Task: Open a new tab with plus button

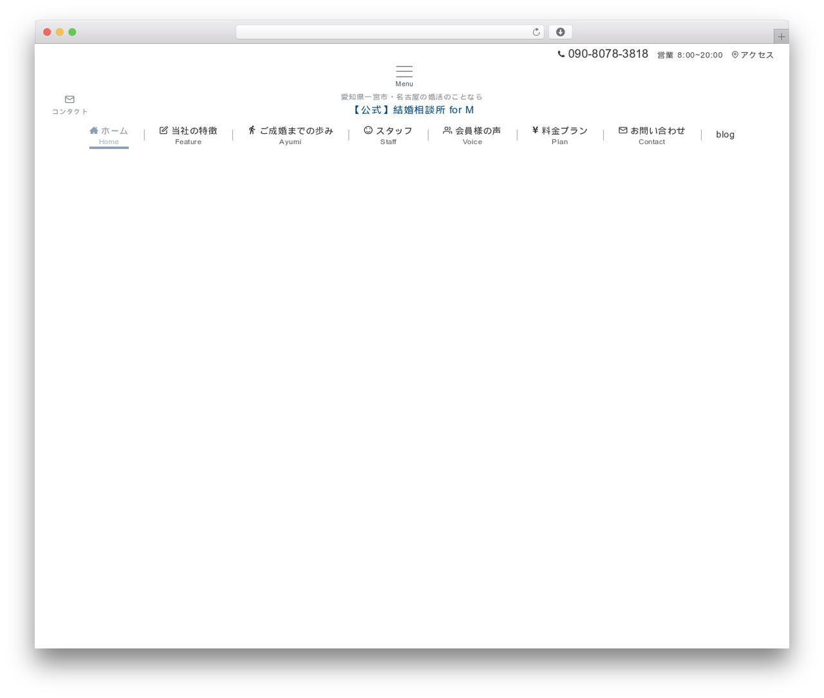Action: pyautogui.click(x=782, y=37)
